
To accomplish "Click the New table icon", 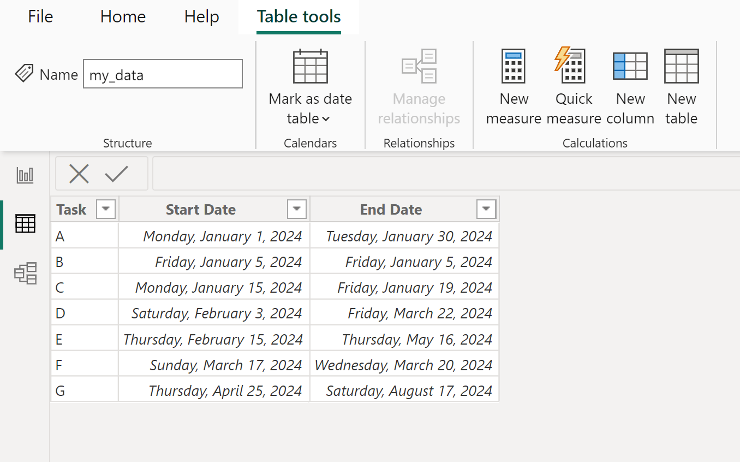I will click(681, 66).
